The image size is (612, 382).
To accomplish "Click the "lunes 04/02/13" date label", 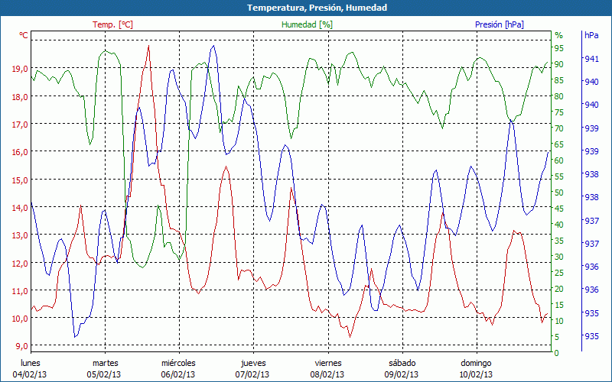I will coord(31,368).
